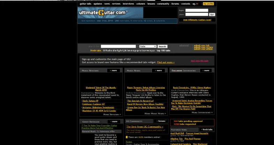Click submit your tab link
Image resolution: width=274 pixels, height=145 pixels.
pyautogui.click(x=201, y=45)
